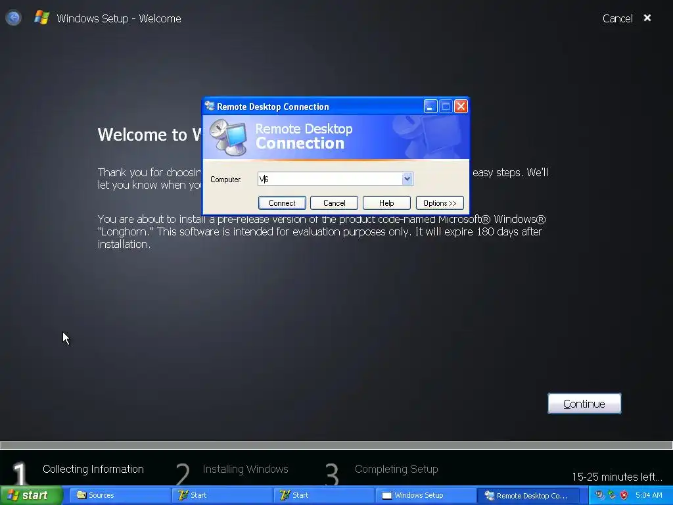Image resolution: width=673 pixels, height=505 pixels.
Task: Click the leftmost system tray icon
Action: point(600,495)
